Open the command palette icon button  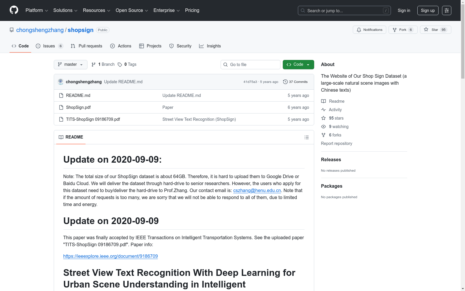(x=447, y=10)
